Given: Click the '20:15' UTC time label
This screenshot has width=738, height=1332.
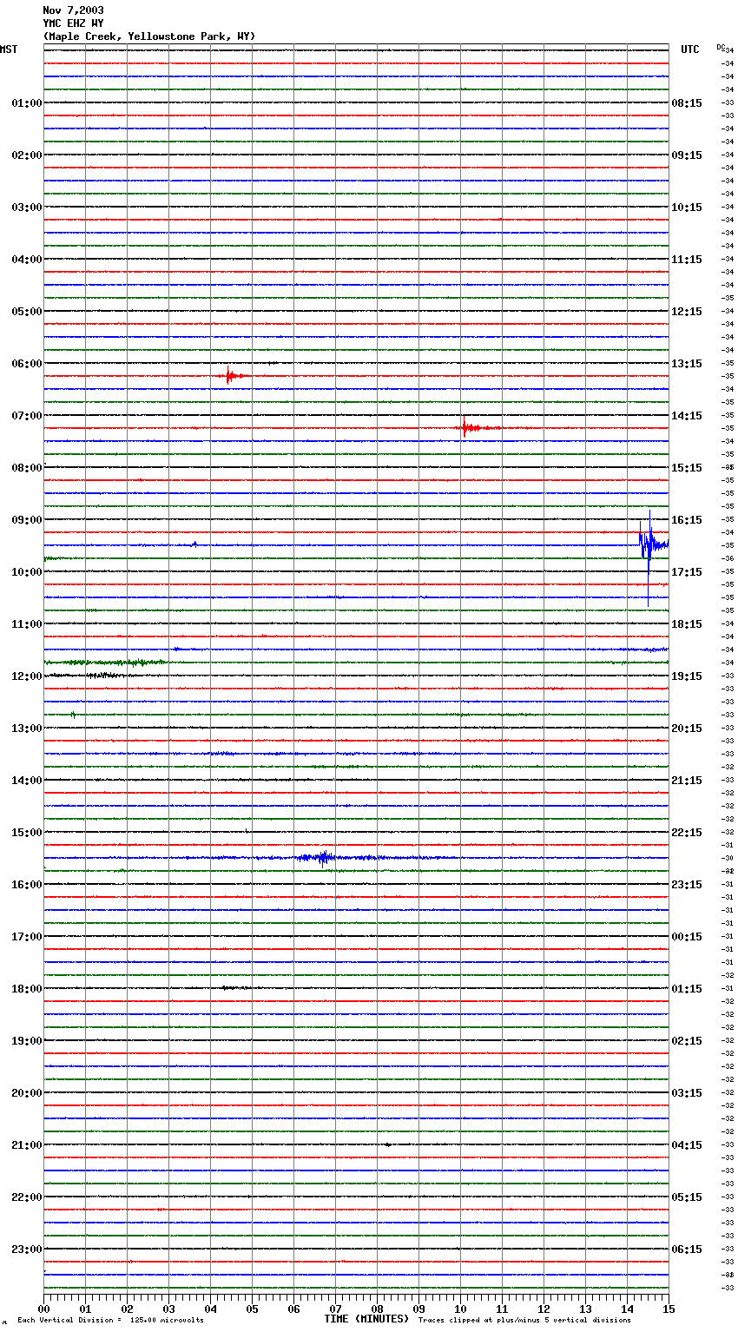Looking at the screenshot, I should (687, 729).
